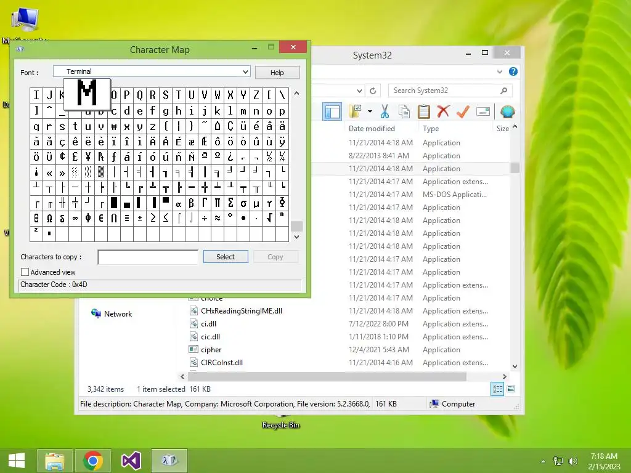The image size is (631, 473).
Task: Click the Character Map scrollbar thumb
Action: [x=296, y=226]
